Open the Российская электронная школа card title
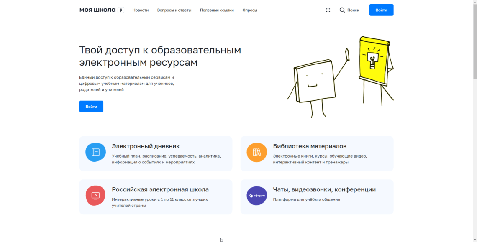477x242 pixels. point(160,189)
